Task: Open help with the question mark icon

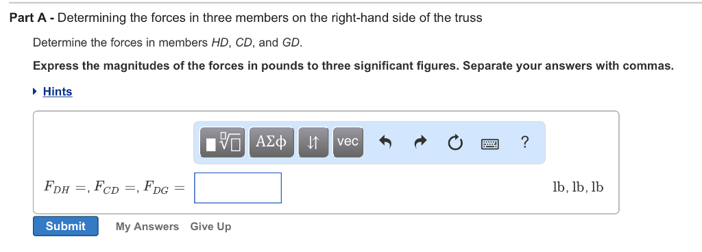Action: click(524, 142)
